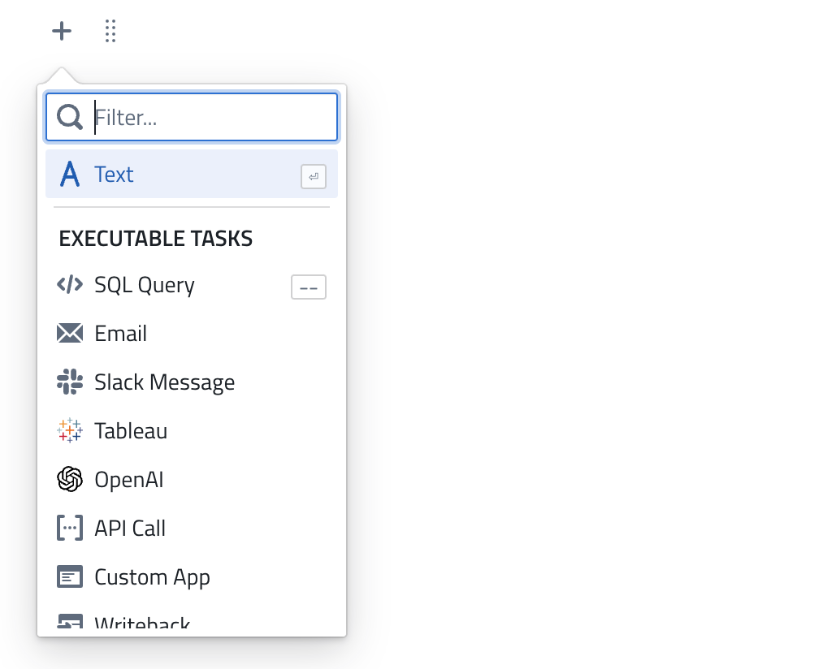Choose the SQL Query task
The image size is (827, 669).
pyautogui.click(x=145, y=285)
